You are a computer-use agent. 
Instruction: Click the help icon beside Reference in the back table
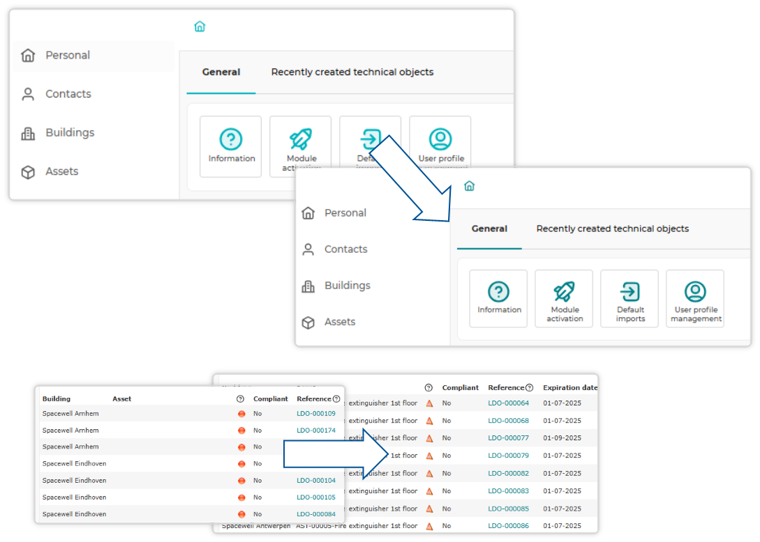529,387
